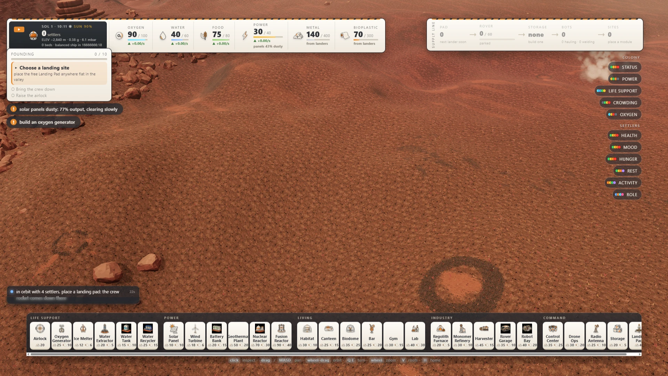Viewport: 668px width, 376px height.
Task: Toggle the settlers HEALTH overlay
Action: [x=625, y=135]
